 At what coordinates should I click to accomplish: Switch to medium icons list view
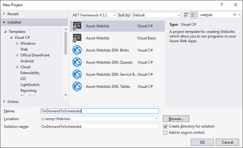coord(194,15)
